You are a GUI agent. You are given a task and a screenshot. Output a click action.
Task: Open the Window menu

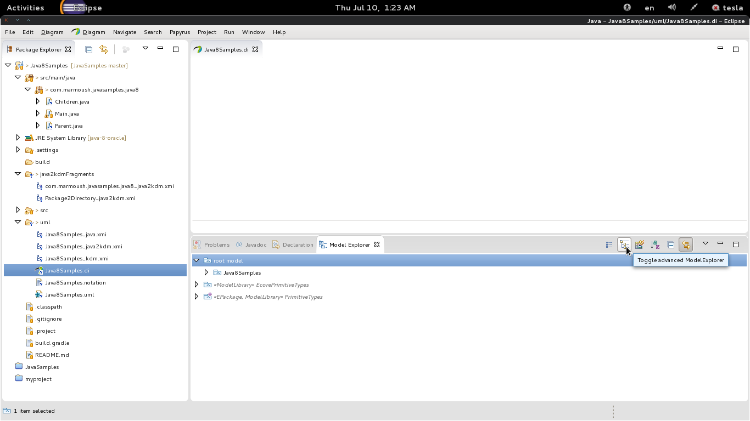[253, 32]
